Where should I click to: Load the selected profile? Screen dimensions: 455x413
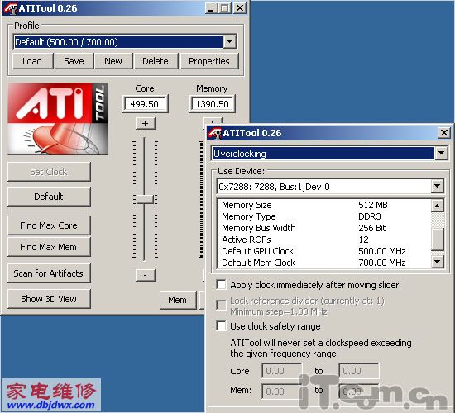click(32, 61)
